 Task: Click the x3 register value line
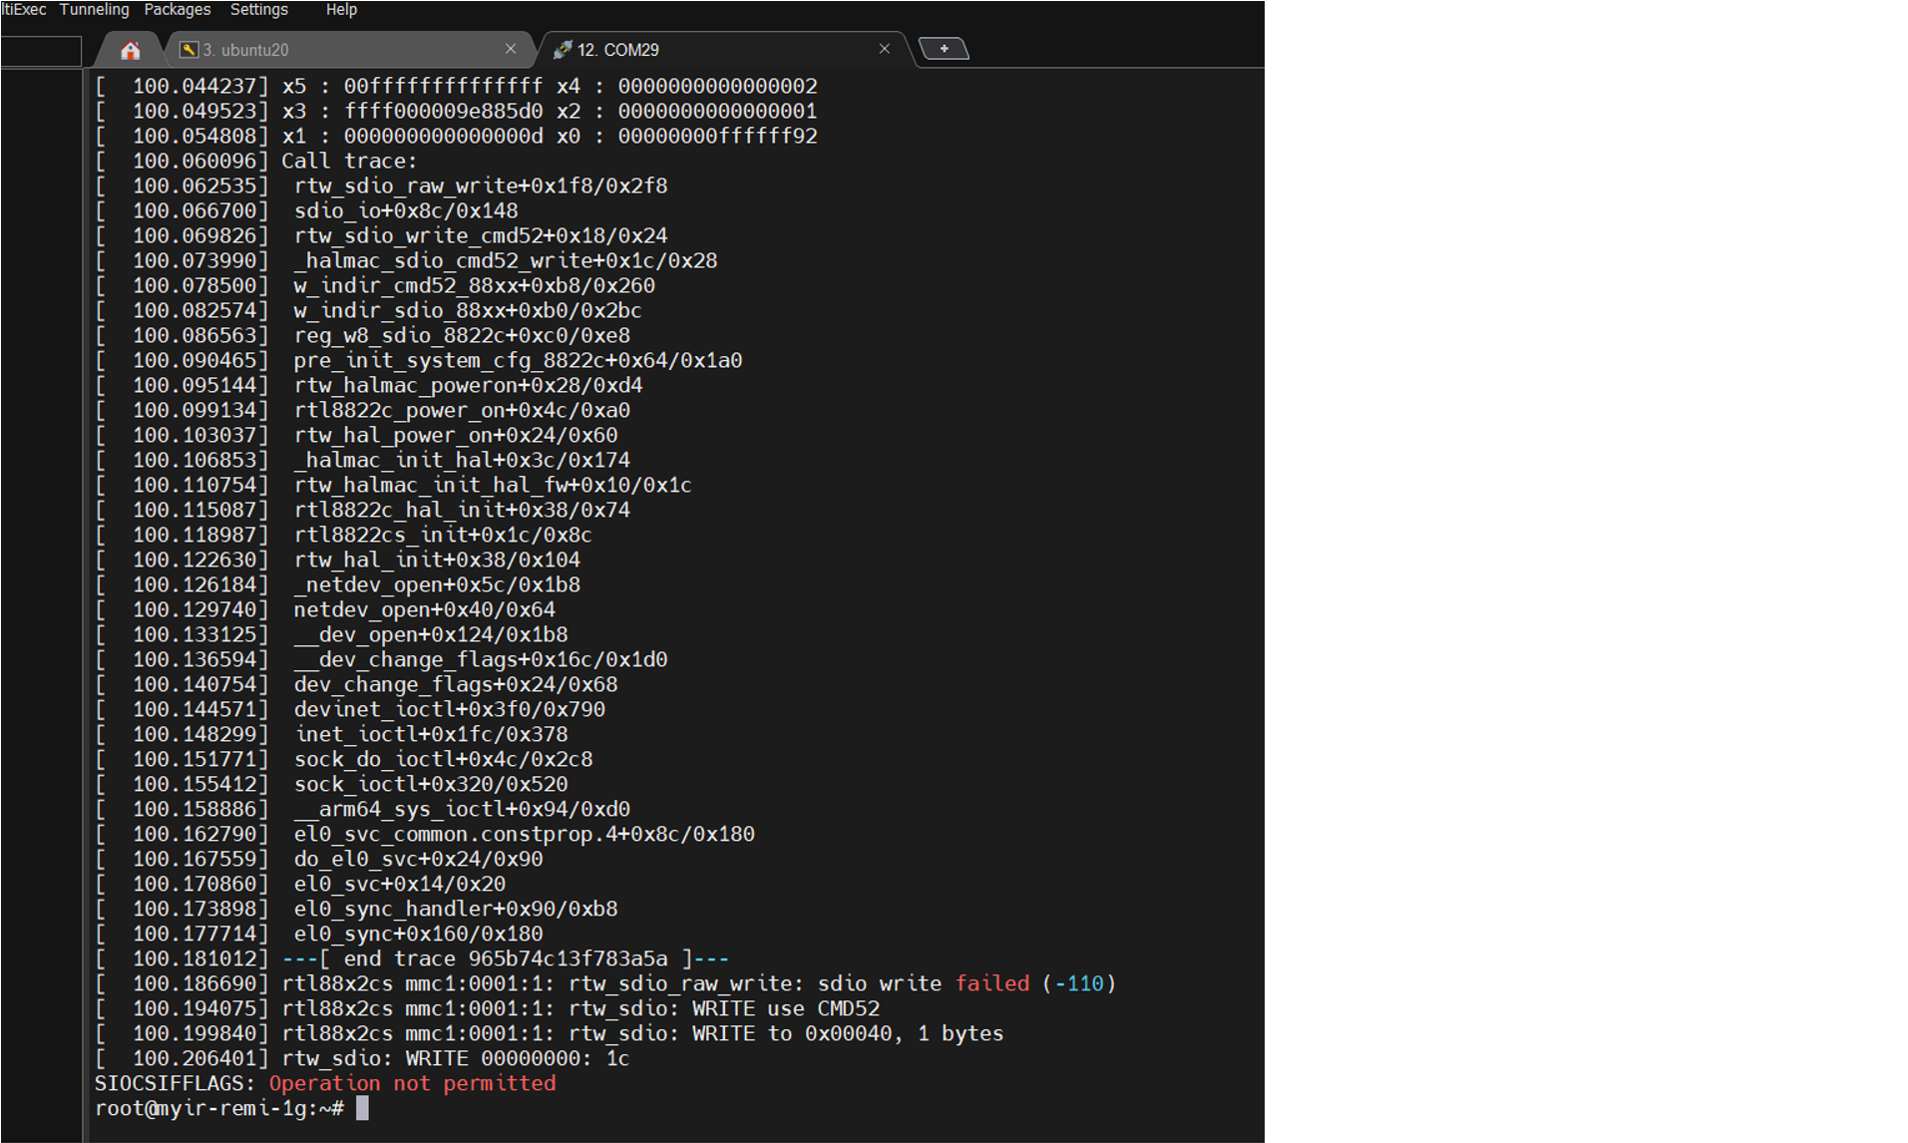456,112
